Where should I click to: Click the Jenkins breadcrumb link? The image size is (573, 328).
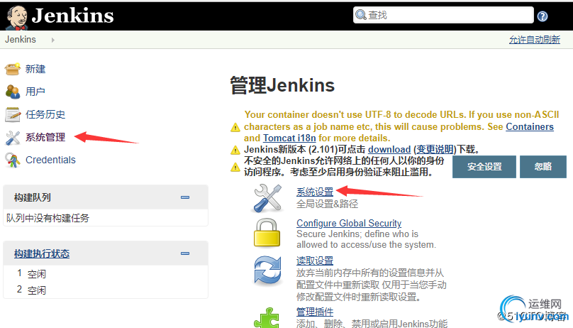click(21, 40)
